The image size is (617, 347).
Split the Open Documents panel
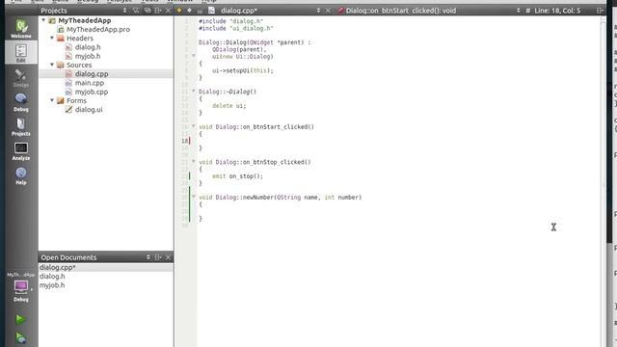pos(158,257)
